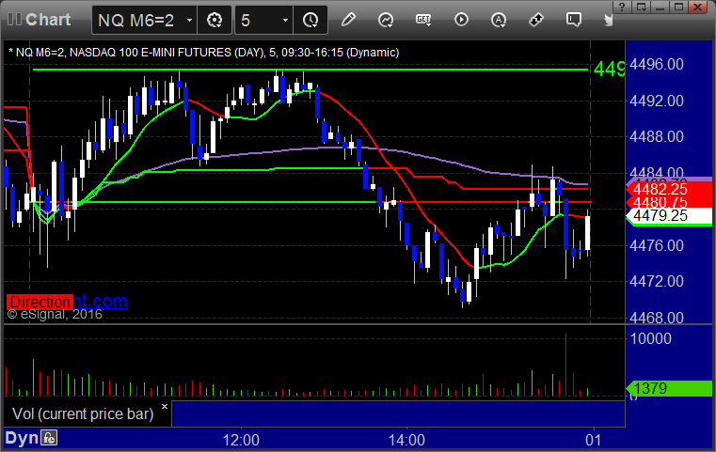The image size is (716, 452).
Task: Open the chart studies icon
Action: coord(386,20)
